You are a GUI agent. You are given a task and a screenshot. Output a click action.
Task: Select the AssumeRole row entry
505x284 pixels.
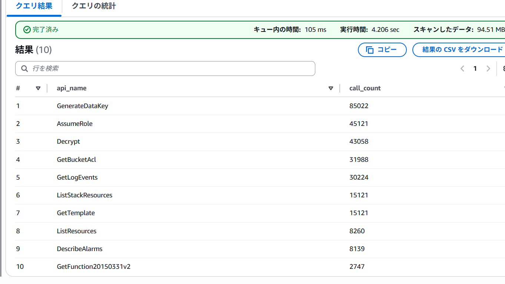coord(74,124)
